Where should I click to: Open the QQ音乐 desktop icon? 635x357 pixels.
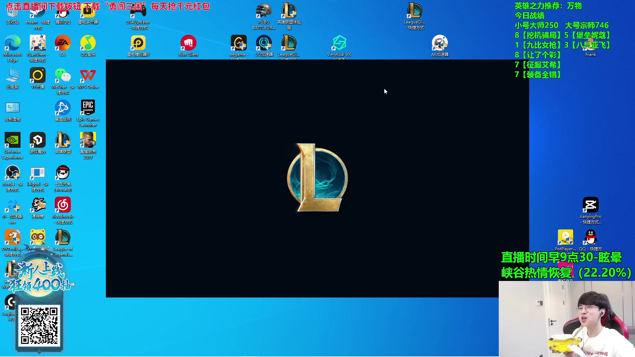tap(88, 46)
